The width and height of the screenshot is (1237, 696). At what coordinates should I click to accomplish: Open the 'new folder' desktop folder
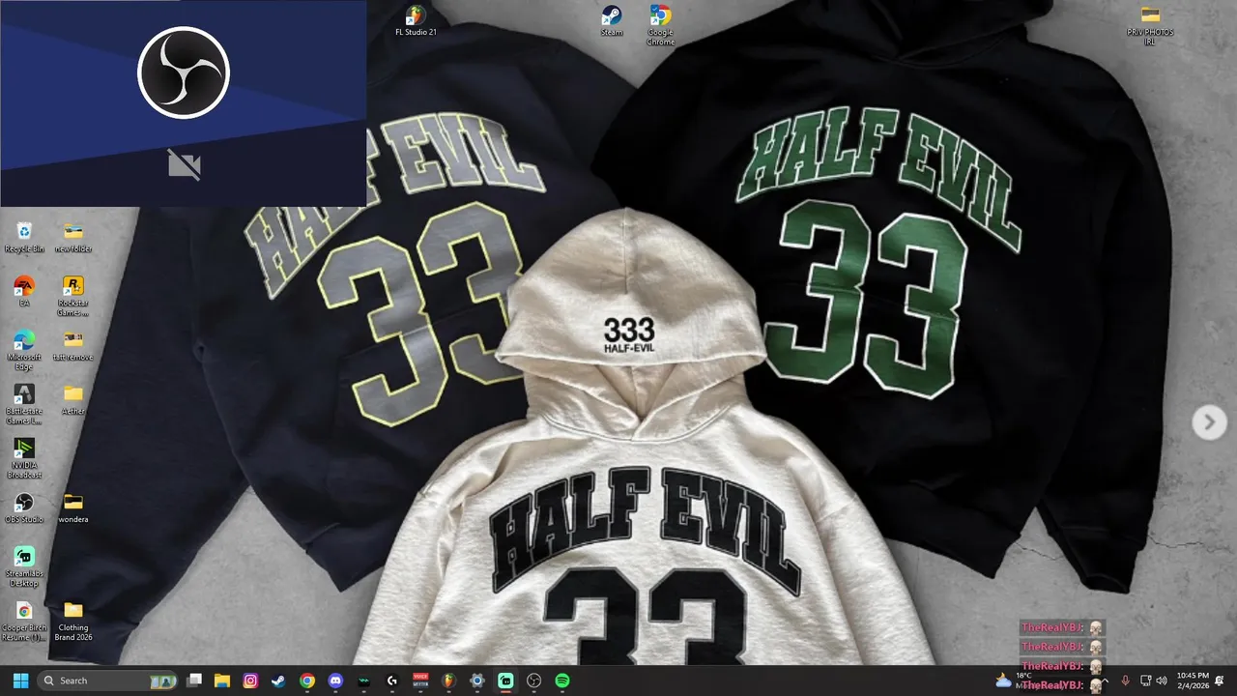click(x=73, y=237)
